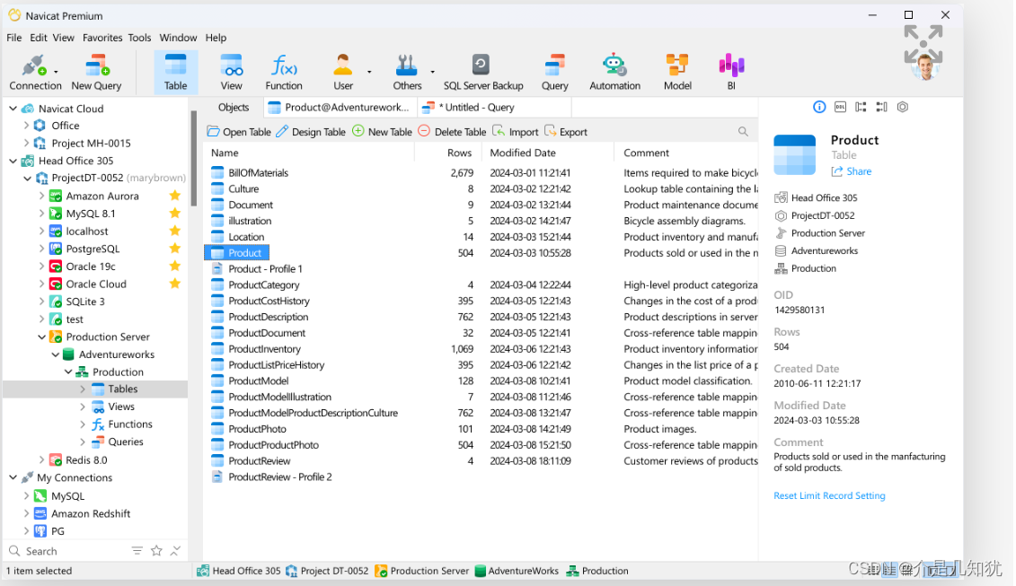Toggle favorite star for Oracle Cloud
Image resolution: width=1016 pixels, height=586 pixels.
[x=174, y=283]
